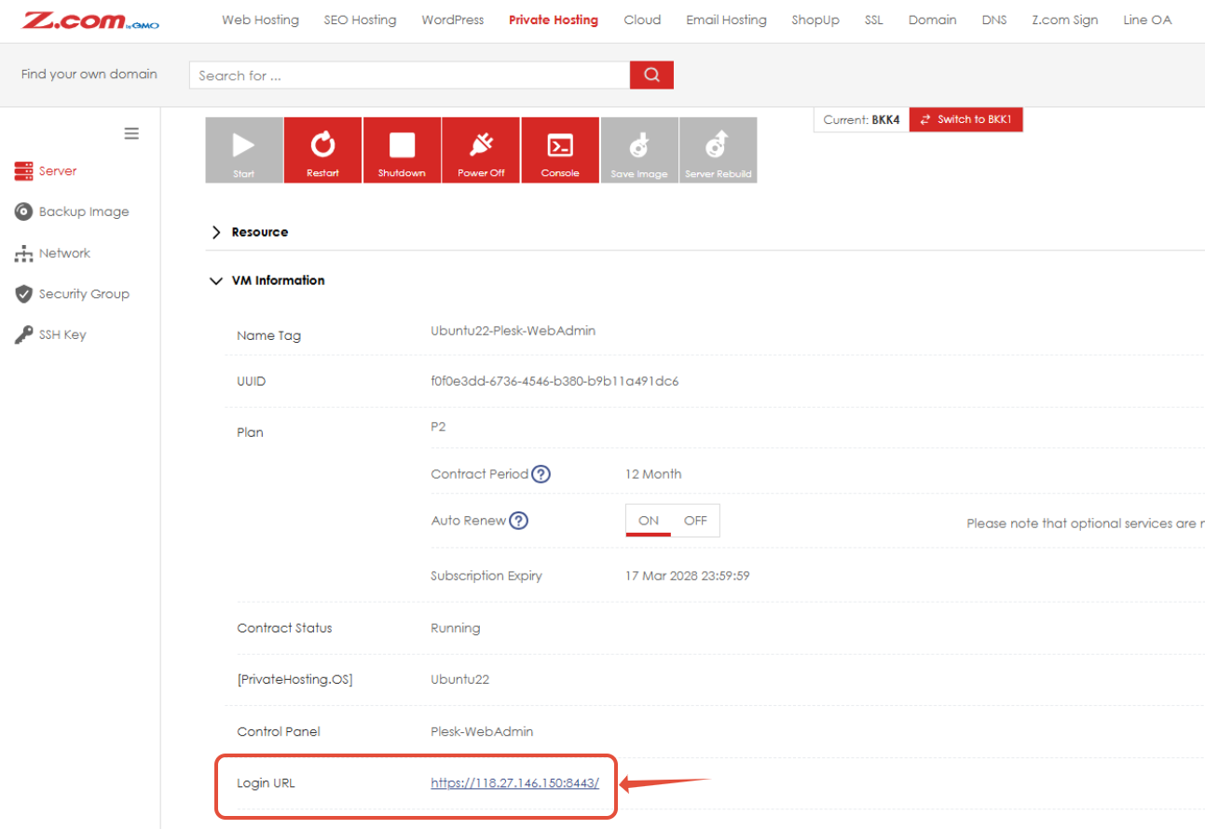Click 'Find your own domain' label
This screenshot has width=1205, height=829.
coord(89,75)
